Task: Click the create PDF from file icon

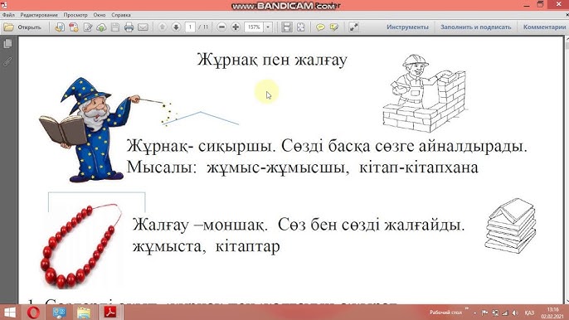Action: click(x=60, y=27)
